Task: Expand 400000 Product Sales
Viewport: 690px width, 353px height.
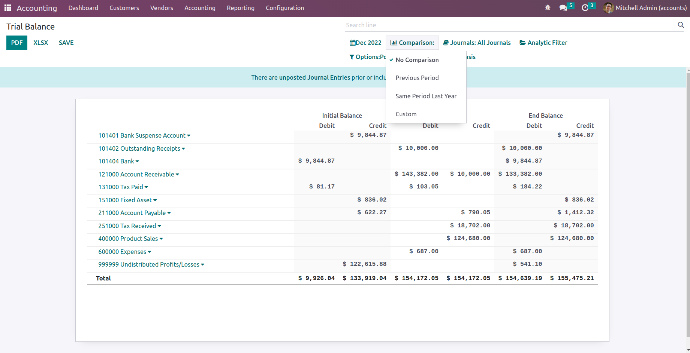Action: [x=130, y=239]
